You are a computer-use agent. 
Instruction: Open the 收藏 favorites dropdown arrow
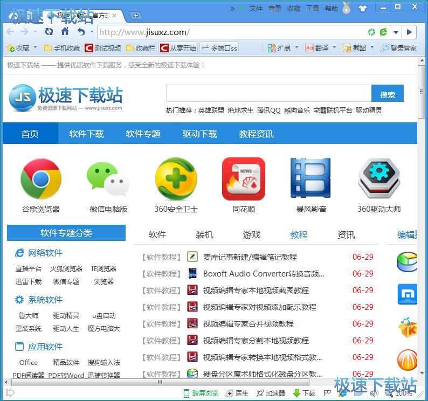[x=35, y=48]
